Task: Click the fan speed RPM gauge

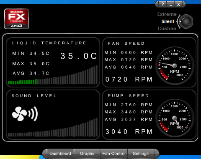Action: tap(175, 66)
